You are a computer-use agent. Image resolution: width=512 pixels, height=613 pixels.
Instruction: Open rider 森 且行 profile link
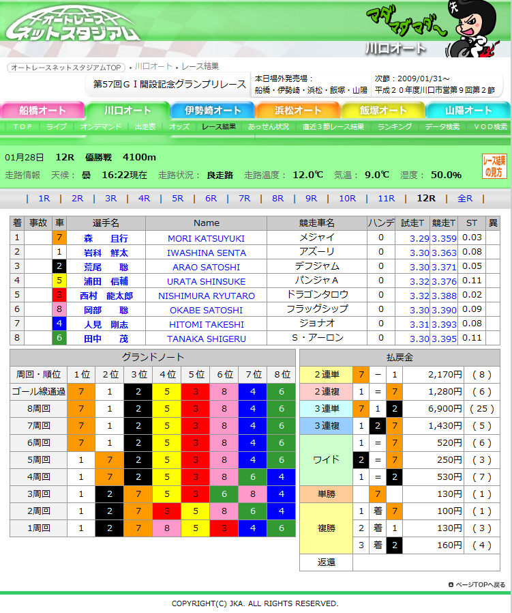106,238
